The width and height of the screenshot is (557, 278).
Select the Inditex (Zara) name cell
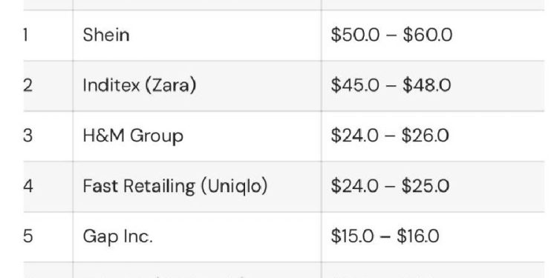pyautogui.click(x=197, y=86)
